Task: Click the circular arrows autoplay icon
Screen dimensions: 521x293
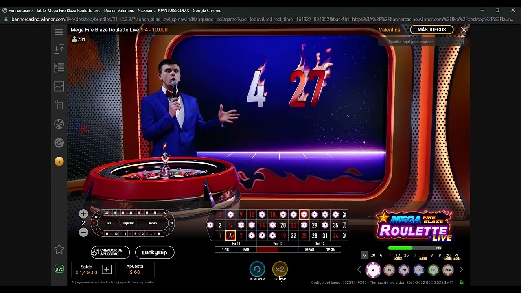Action: click(x=59, y=142)
